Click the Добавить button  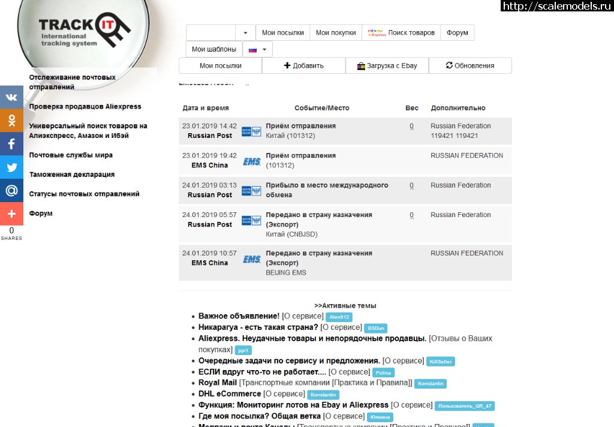pos(303,66)
